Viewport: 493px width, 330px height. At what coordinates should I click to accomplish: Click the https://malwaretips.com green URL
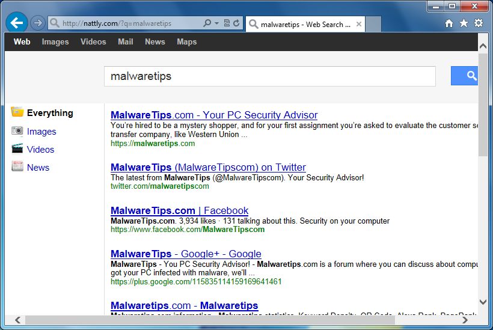point(153,144)
